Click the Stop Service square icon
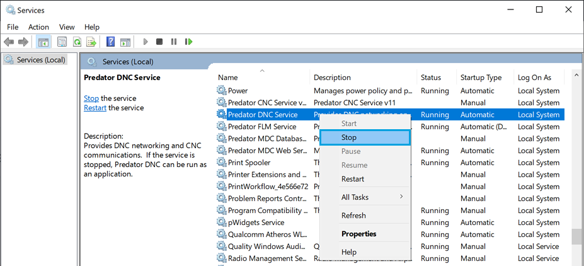The width and height of the screenshot is (584, 266). pyautogui.click(x=159, y=42)
